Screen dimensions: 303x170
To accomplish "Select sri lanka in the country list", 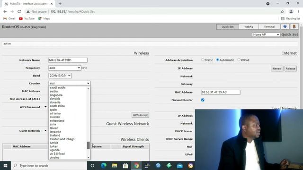I will pos(55,113).
